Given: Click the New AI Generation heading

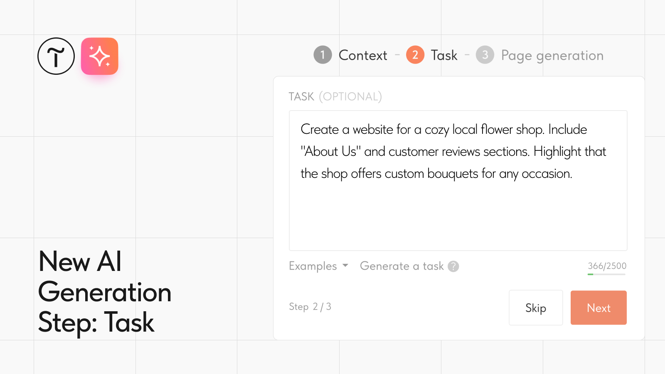Looking at the screenshot, I should pyautogui.click(x=105, y=292).
